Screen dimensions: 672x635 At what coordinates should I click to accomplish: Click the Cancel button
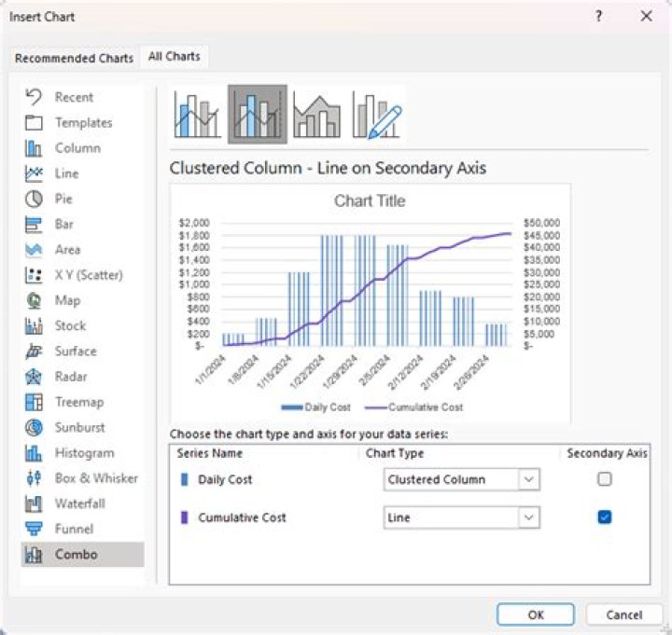(x=623, y=614)
